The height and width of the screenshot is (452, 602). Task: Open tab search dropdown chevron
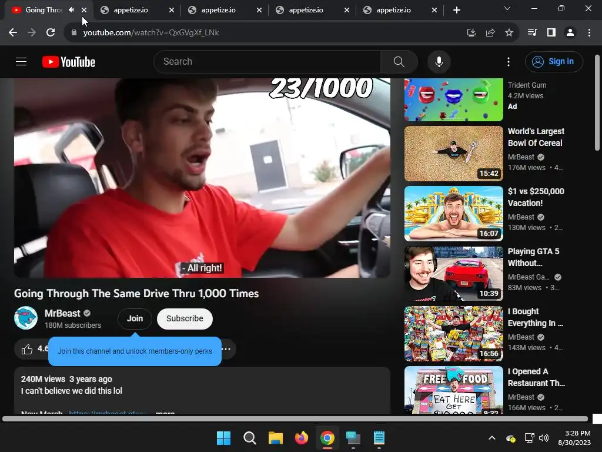point(507,8)
